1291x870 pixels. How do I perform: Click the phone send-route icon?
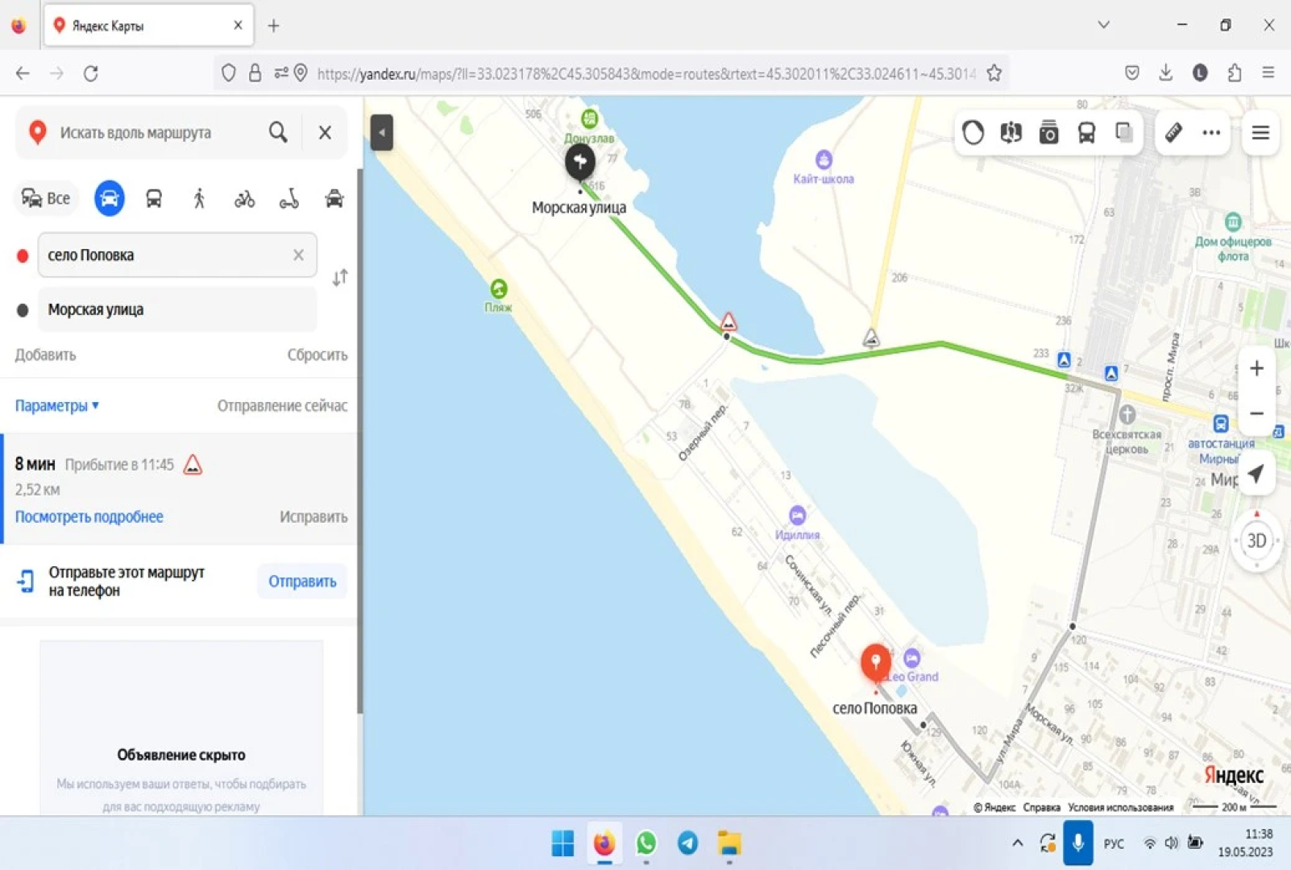[26, 581]
